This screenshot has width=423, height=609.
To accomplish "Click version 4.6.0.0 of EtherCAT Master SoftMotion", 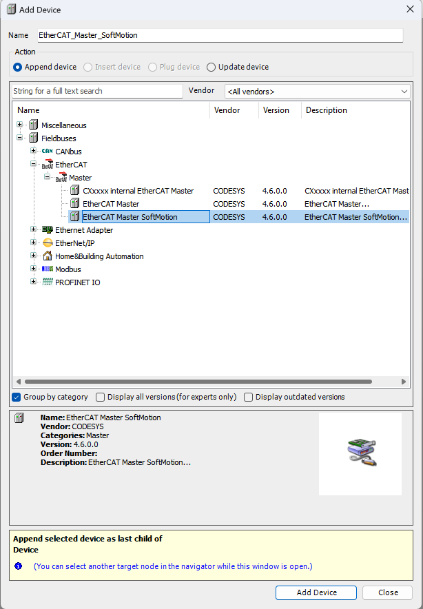I will click(274, 217).
